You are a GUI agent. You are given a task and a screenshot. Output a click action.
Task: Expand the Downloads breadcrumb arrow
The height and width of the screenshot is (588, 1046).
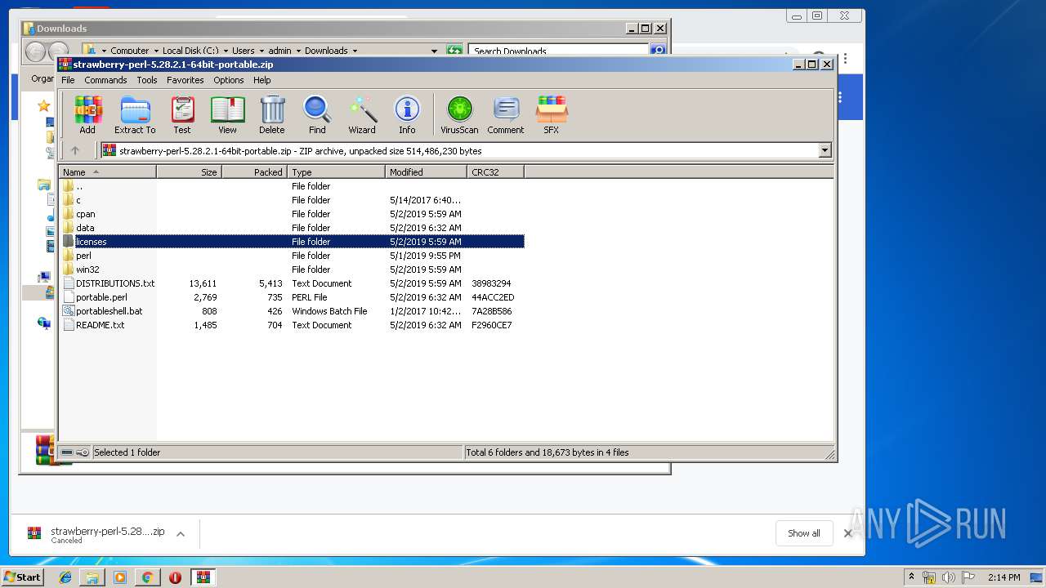356,51
